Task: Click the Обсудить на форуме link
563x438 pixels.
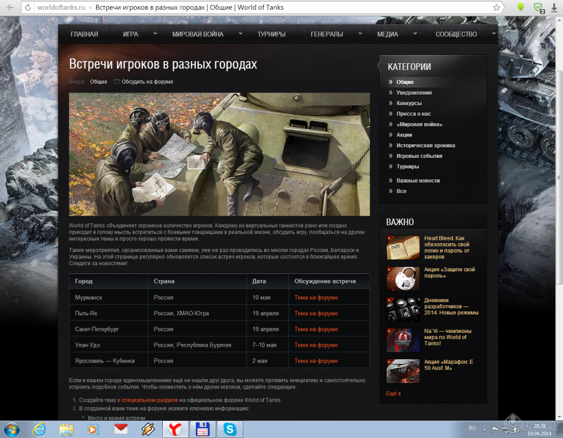Action: [147, 82]
